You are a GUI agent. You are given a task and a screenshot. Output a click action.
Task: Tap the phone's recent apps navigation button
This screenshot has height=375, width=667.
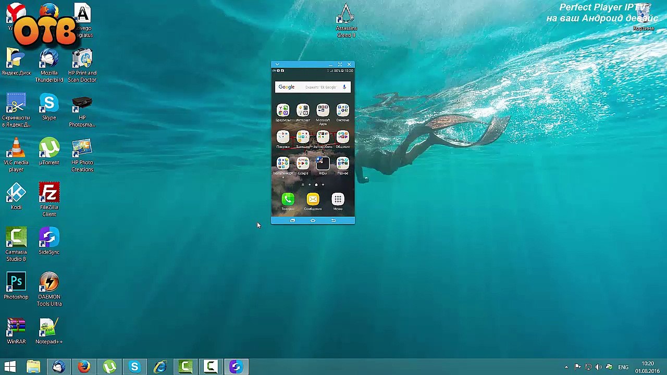pos(292,221)
